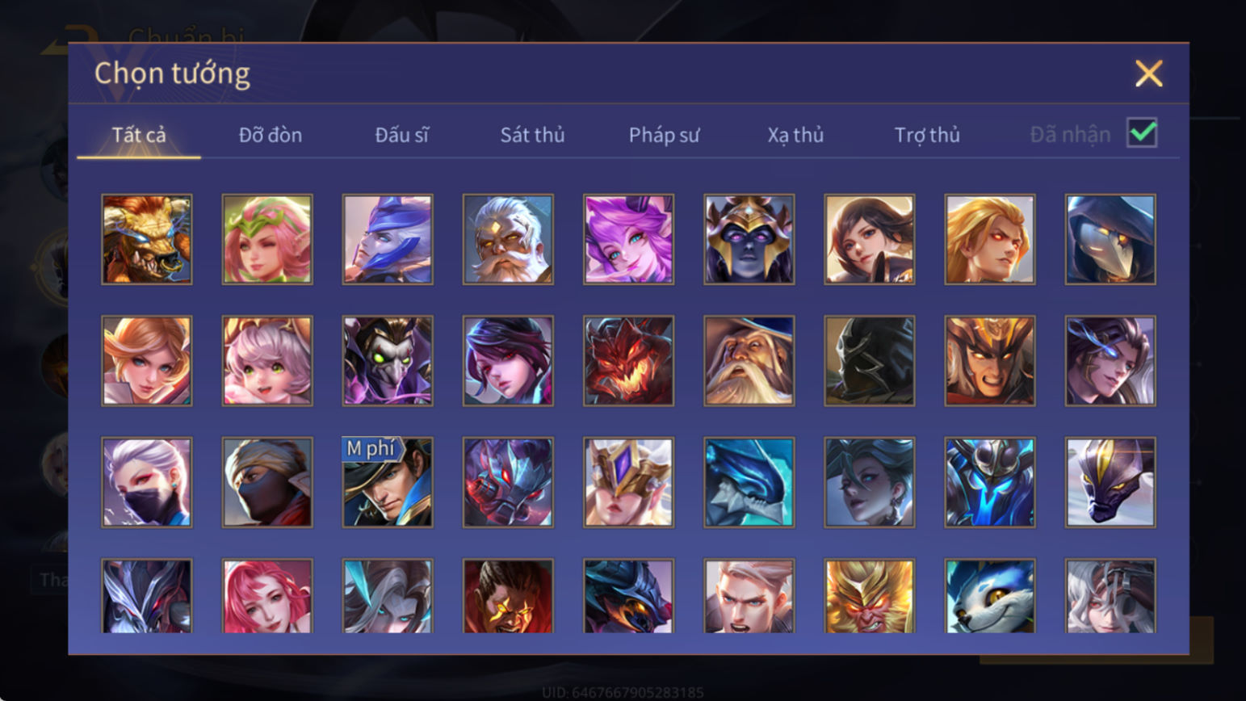Switch to the Sát thủ tab
The width and height of the screenshot is (1246, 701).
tap(532, 135)
